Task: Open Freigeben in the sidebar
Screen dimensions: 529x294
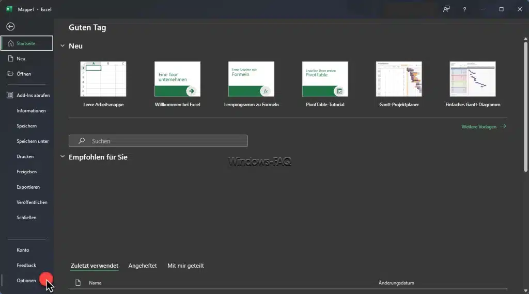Action: point(27,172)
